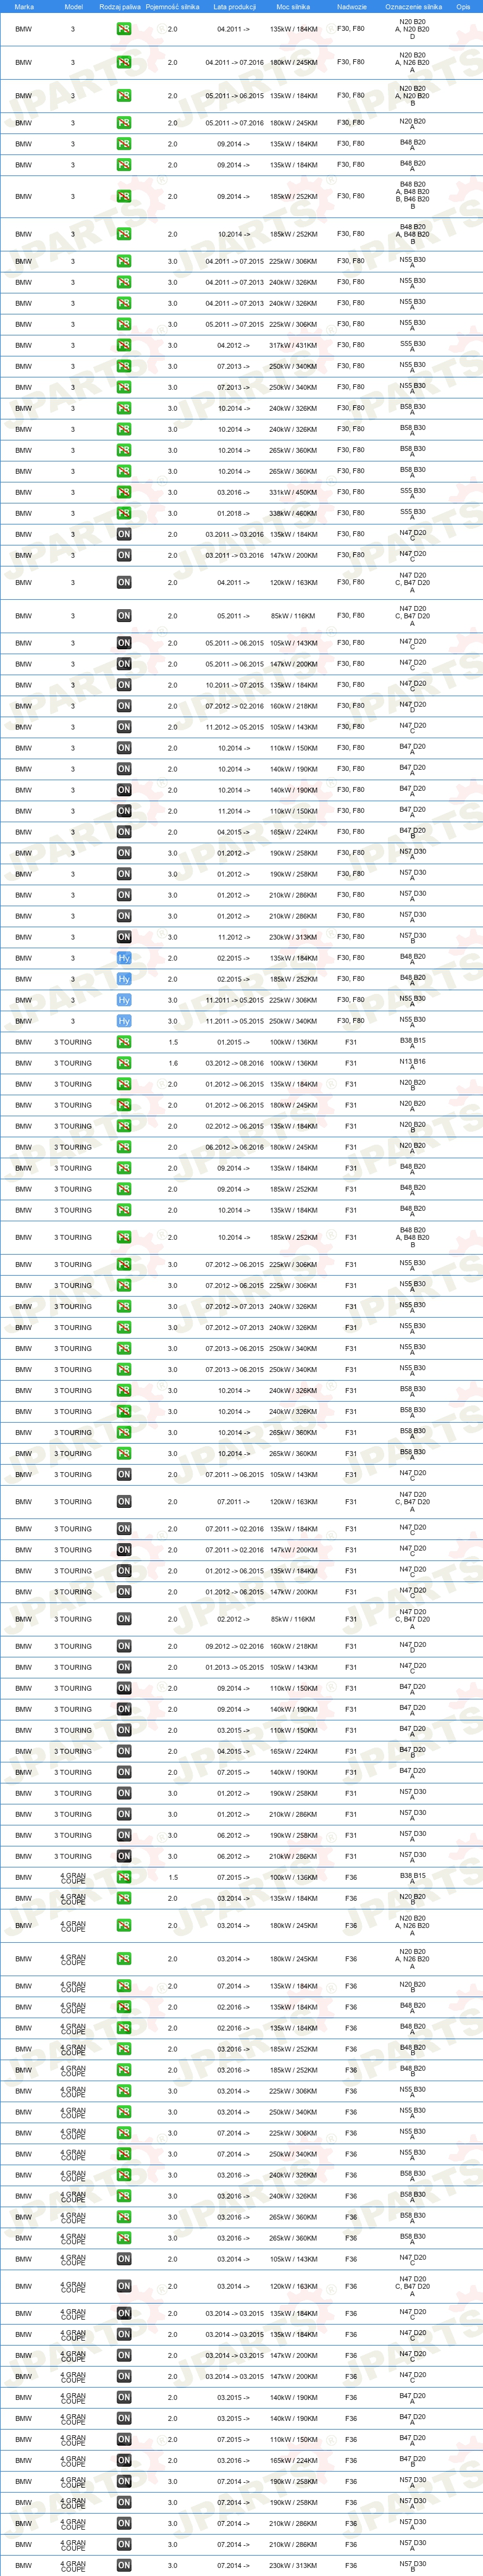Click diesel ON icon in BMW 3 230kW / 313KM row
Viewport: 483px width, 2576px height.
[x=124, y=937]
